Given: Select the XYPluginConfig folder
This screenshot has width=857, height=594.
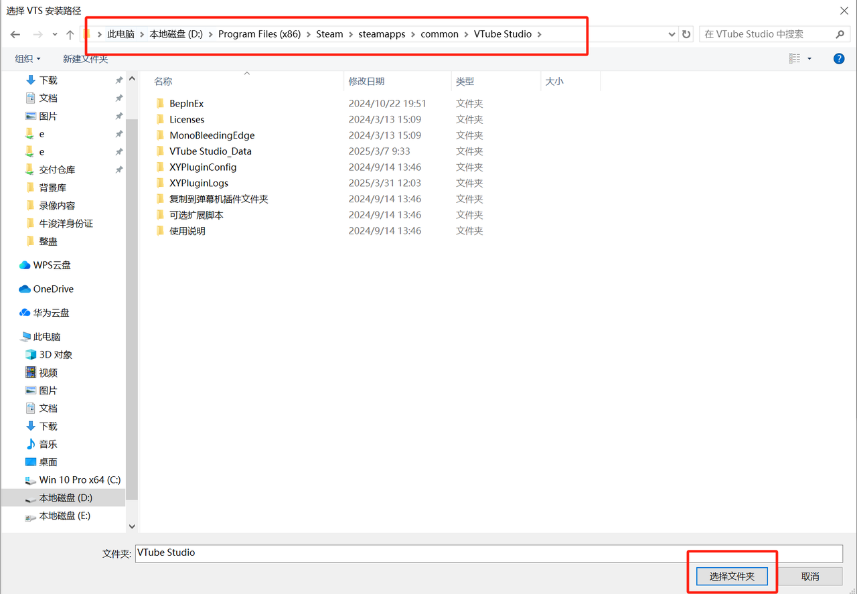Looking at the screenshot, I should [203, 167].
